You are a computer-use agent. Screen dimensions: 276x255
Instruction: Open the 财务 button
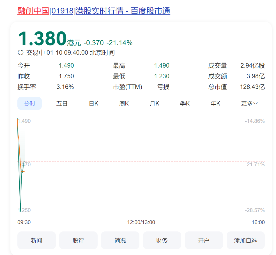(x=162, y=240)
